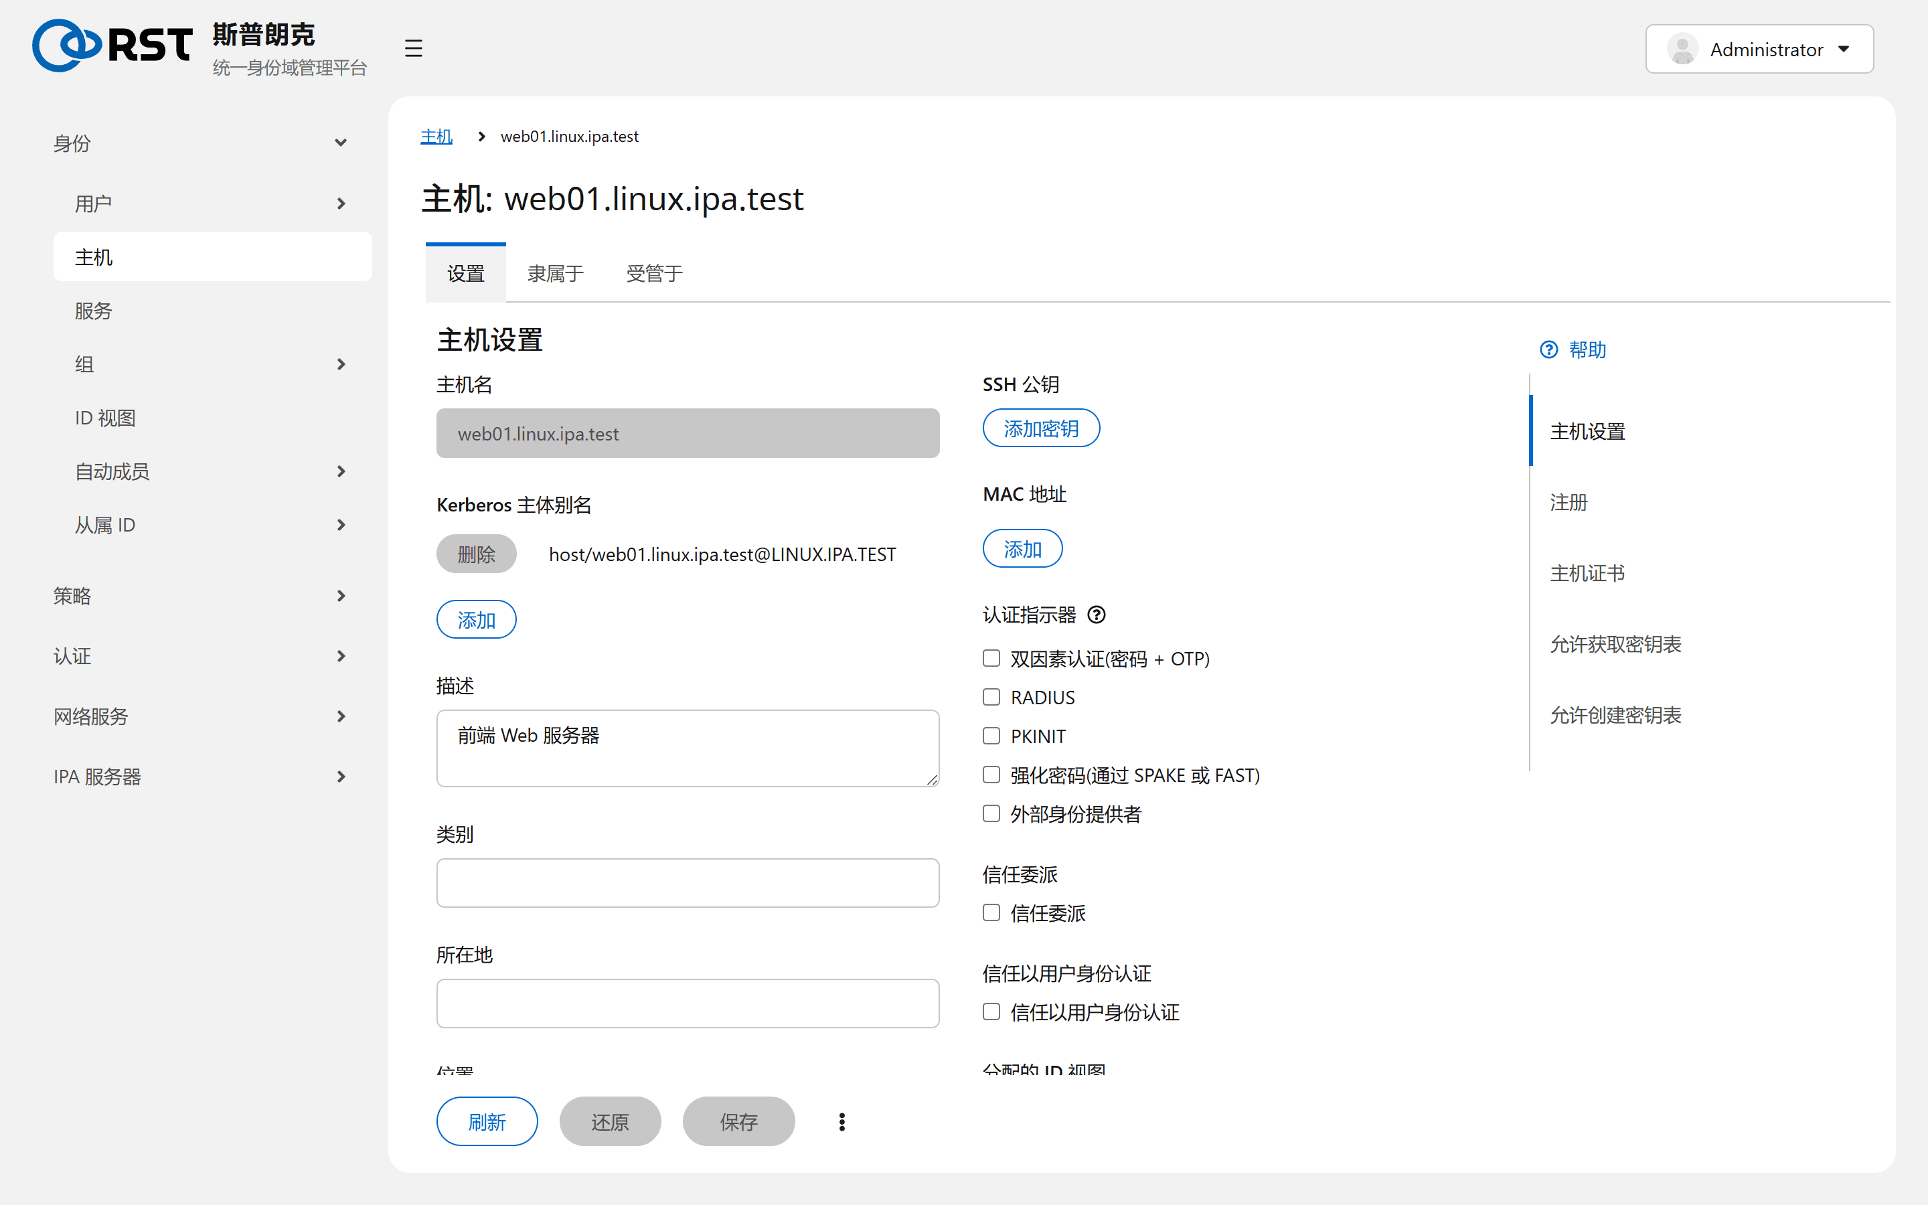Image resolution: width=1928 pixels, height=1205 pixels.
Task: Click the 添加密钥 SSH button
Action: [1041, 428]
